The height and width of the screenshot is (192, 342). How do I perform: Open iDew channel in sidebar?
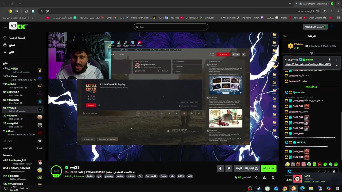[23, 78]
